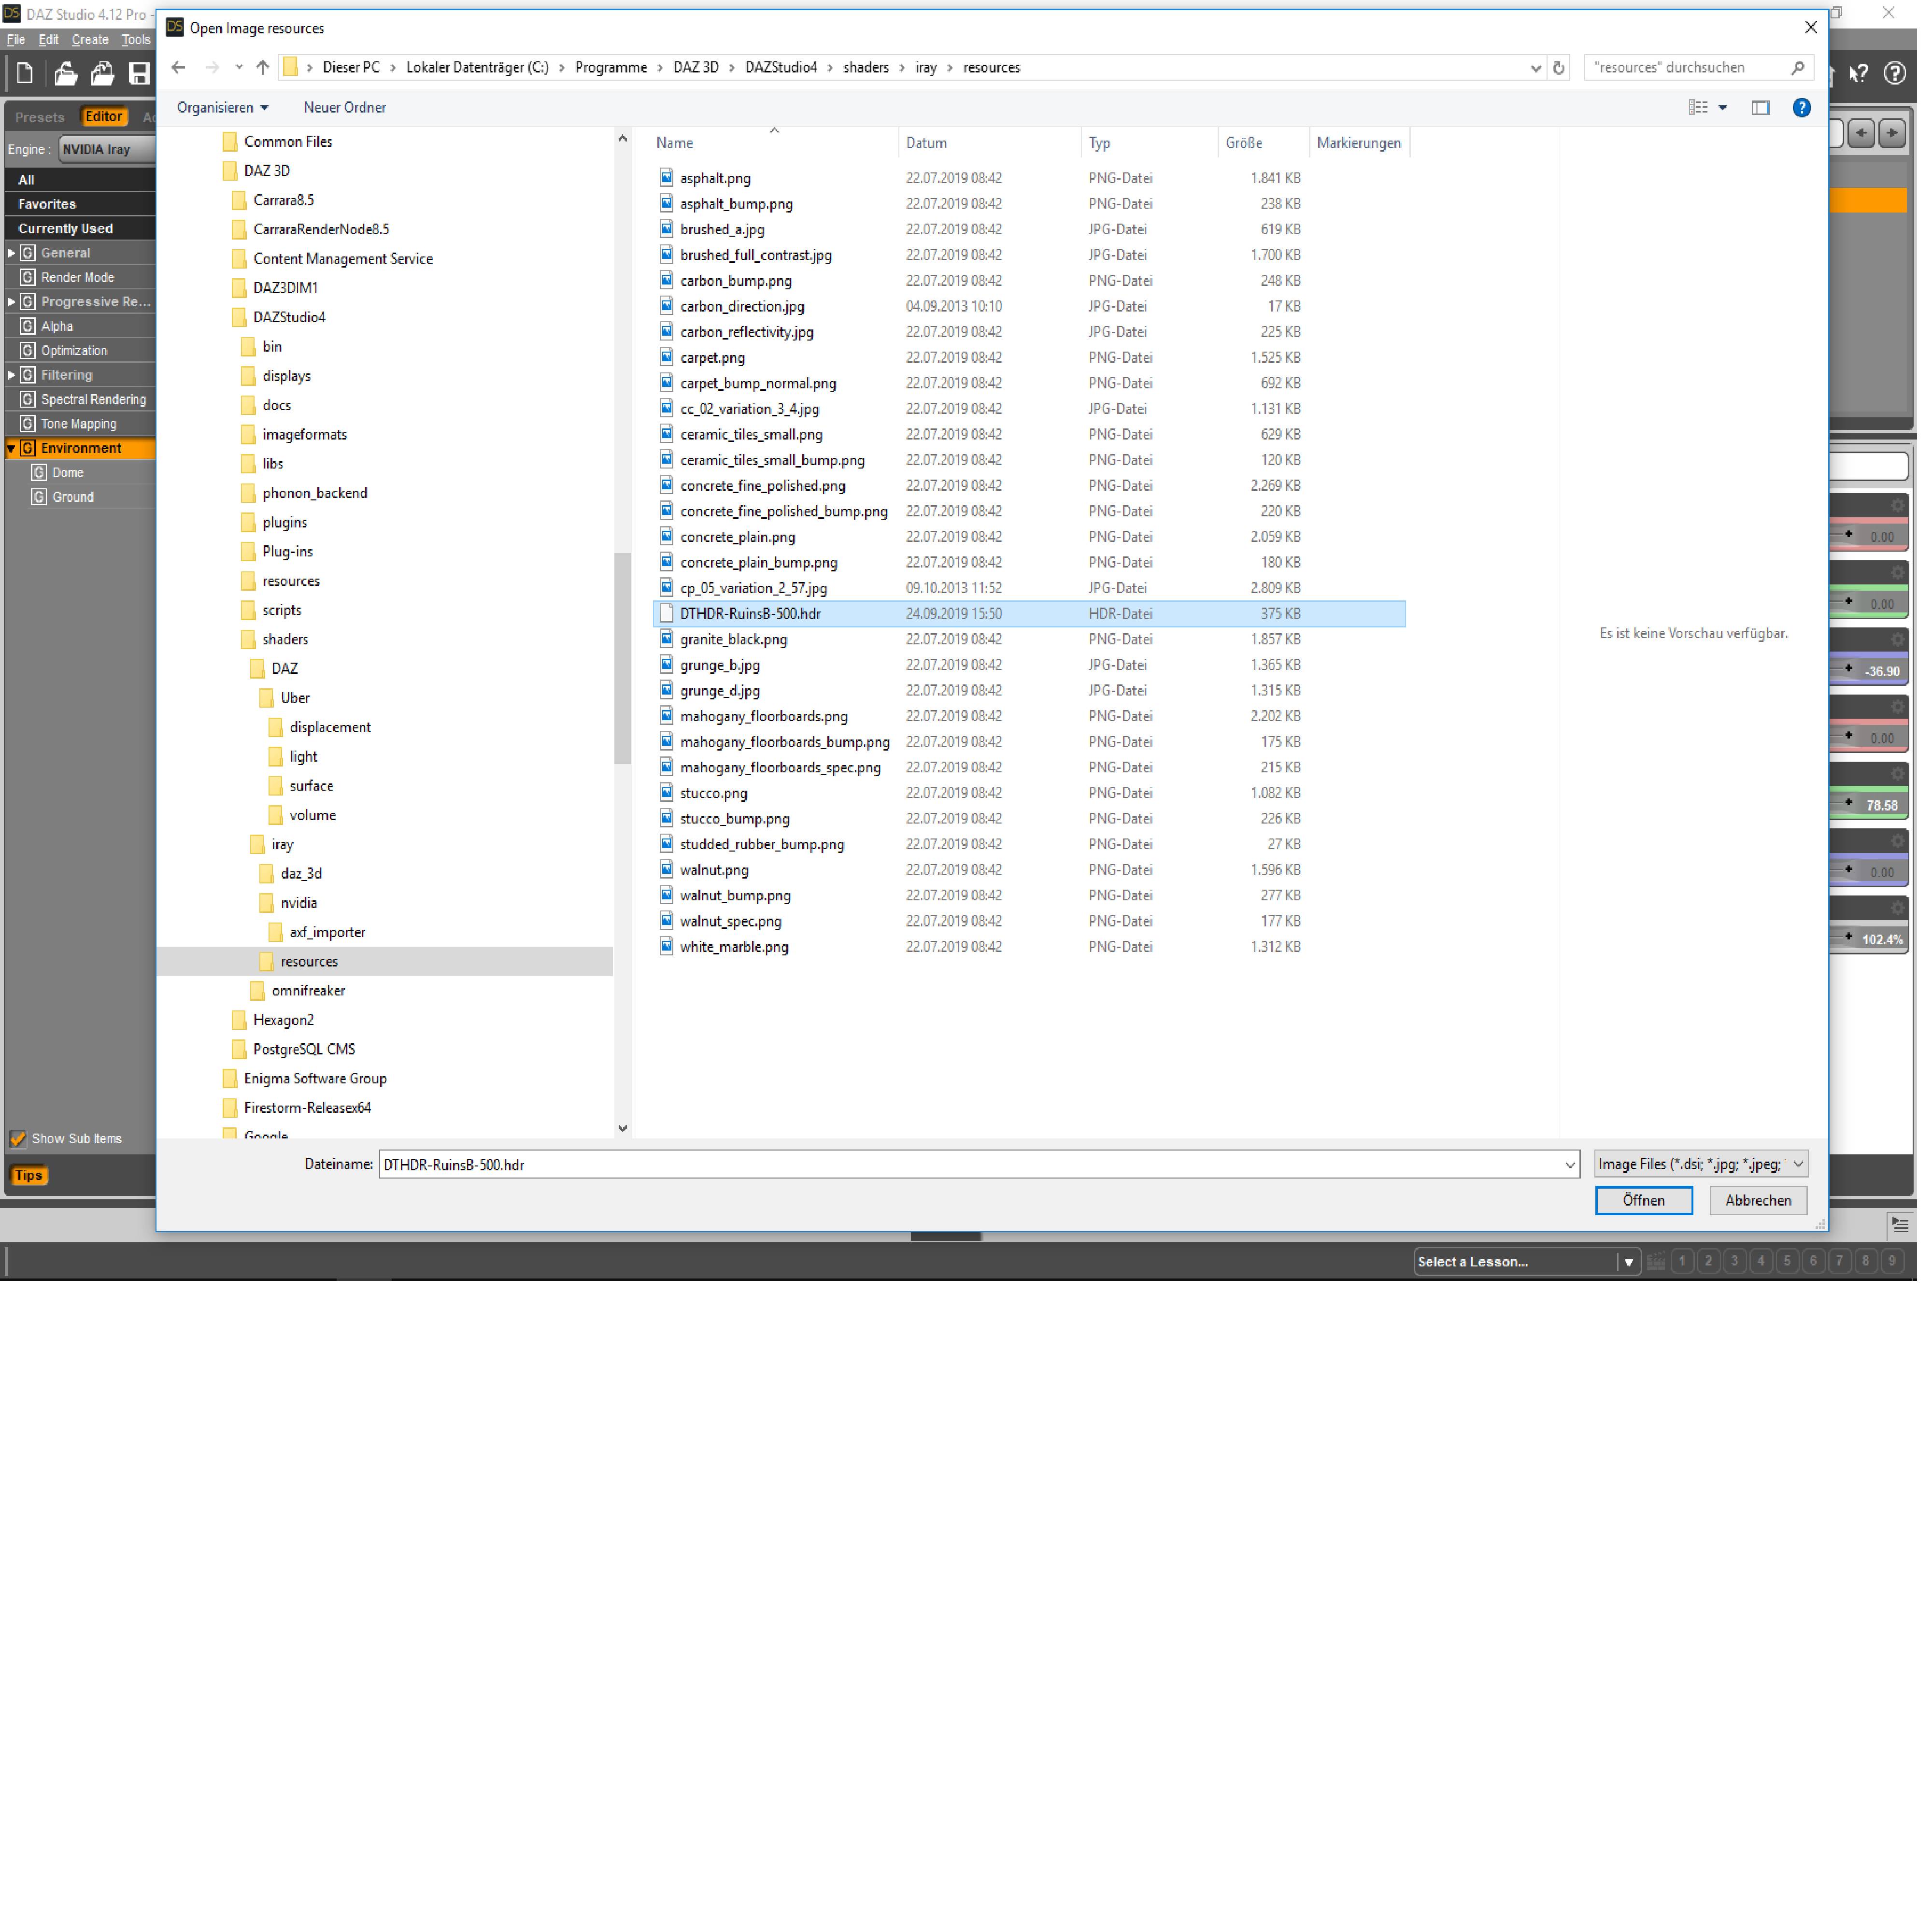Open the Edit menu

48,40
